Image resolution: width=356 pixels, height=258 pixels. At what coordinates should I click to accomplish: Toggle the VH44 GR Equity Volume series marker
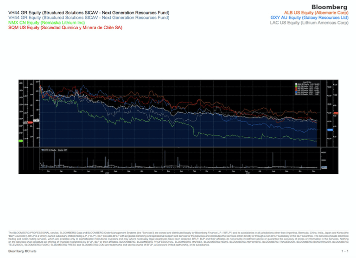pyautogui.click(x=42, y=150)
